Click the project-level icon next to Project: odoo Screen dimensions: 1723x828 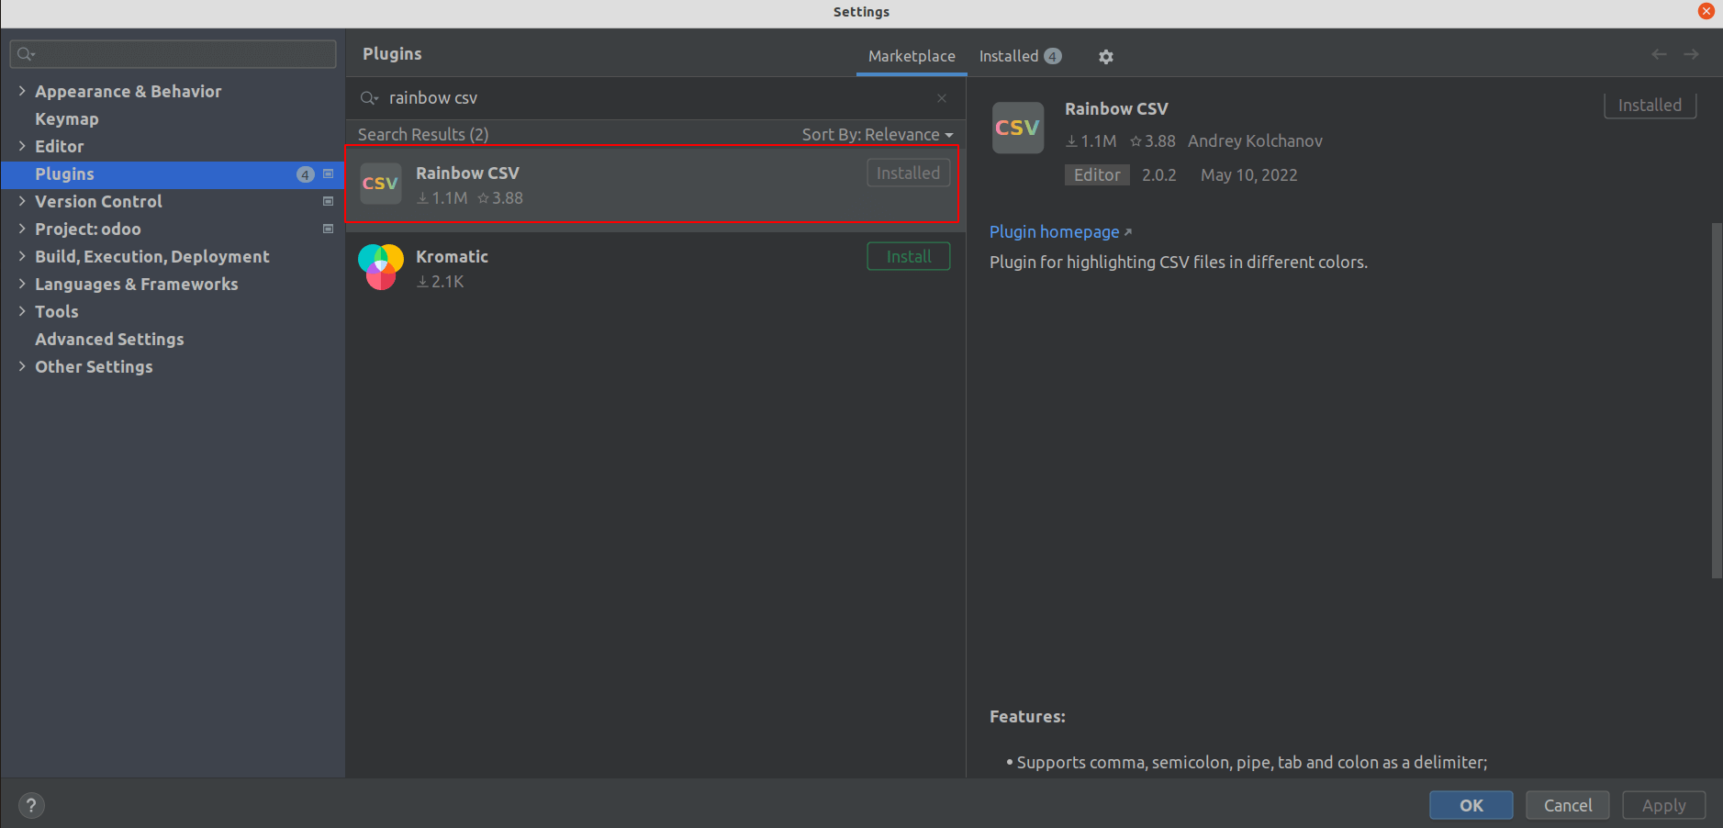[x=328, y=229]
